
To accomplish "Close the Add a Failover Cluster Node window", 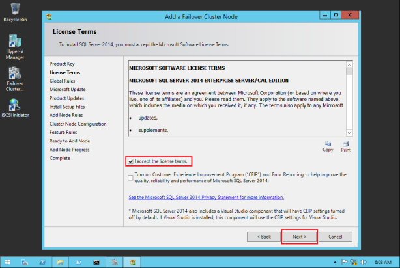I will point(350,15).
